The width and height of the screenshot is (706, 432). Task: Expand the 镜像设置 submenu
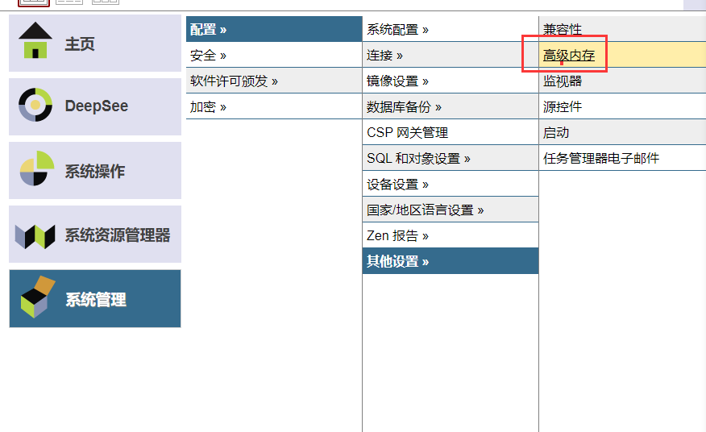(451, 81)
